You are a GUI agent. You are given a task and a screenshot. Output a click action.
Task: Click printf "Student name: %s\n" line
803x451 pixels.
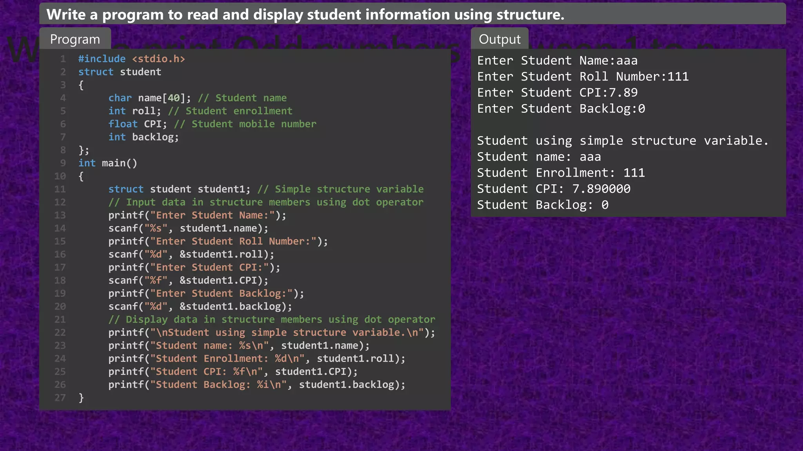click(239, 345)
